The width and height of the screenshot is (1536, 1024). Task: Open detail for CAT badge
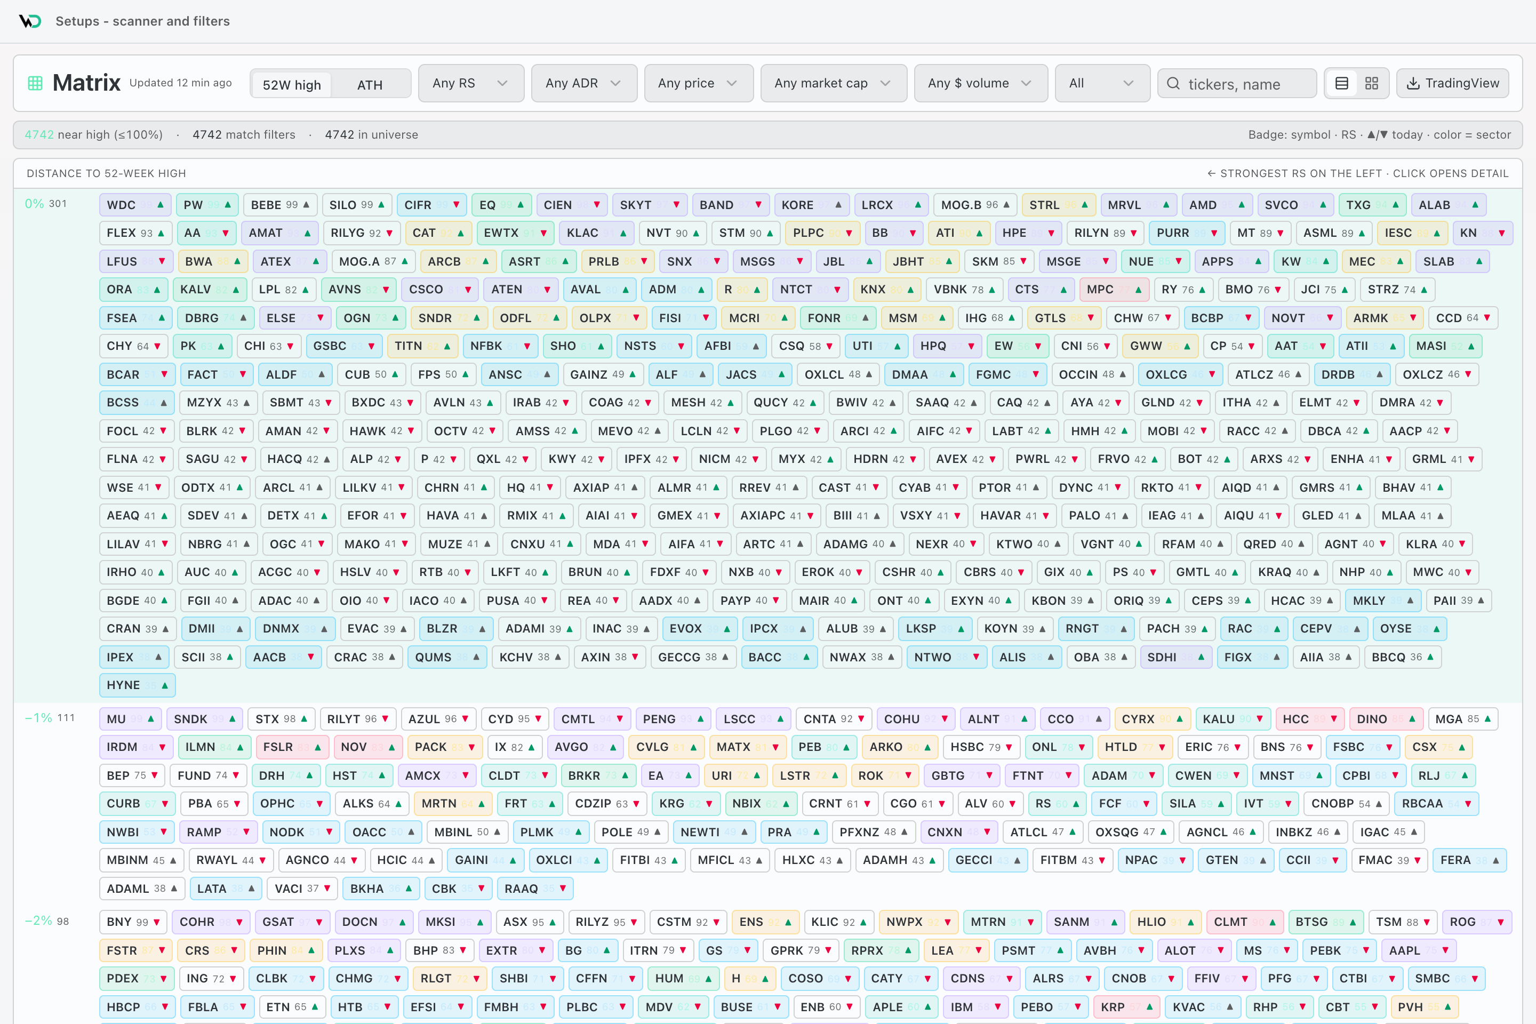[x=438, y=233]
